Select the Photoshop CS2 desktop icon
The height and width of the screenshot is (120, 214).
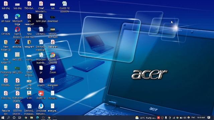pos(6,71)
